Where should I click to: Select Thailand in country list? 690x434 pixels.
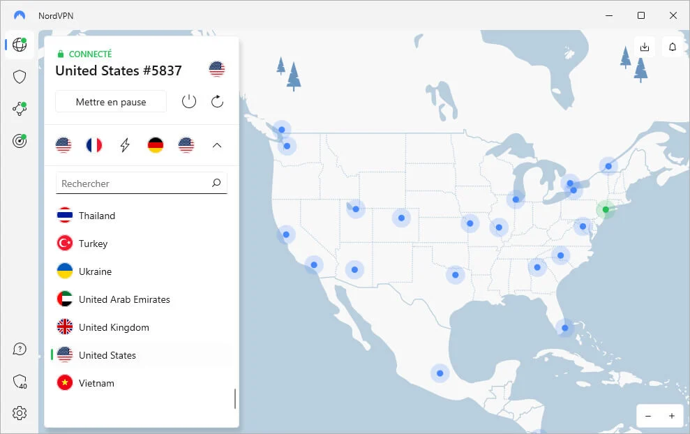point(142,216)
